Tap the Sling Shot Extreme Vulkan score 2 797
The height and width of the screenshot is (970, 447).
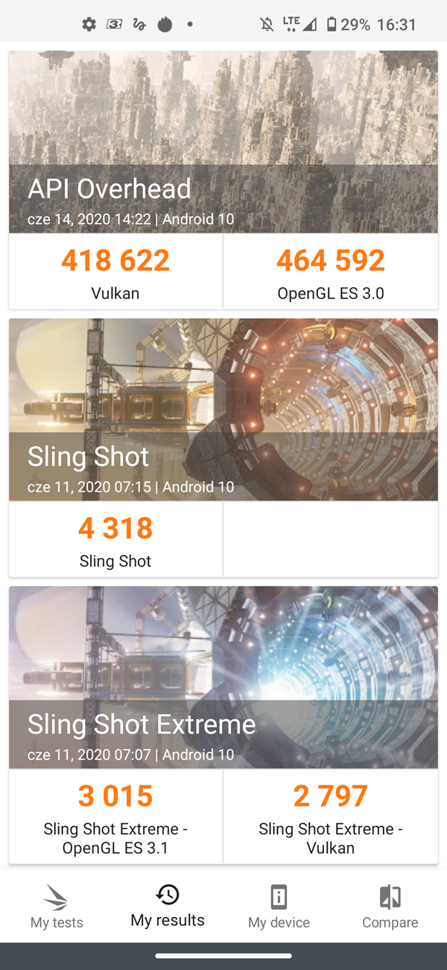[x=331, y=796]
